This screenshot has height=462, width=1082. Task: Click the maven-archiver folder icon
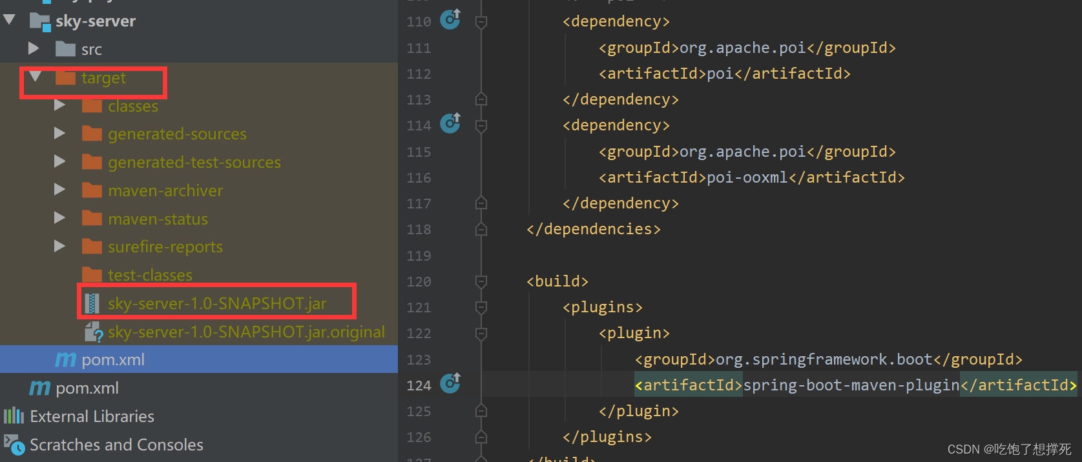pyautogui.click(x=92, y=190)
